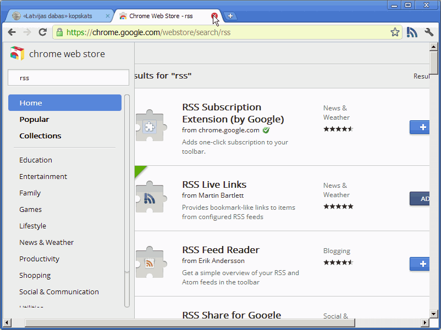Click the News & Weather label beside RSS Live Links
This screenshot has width=441, height=330.
[337, 190]
